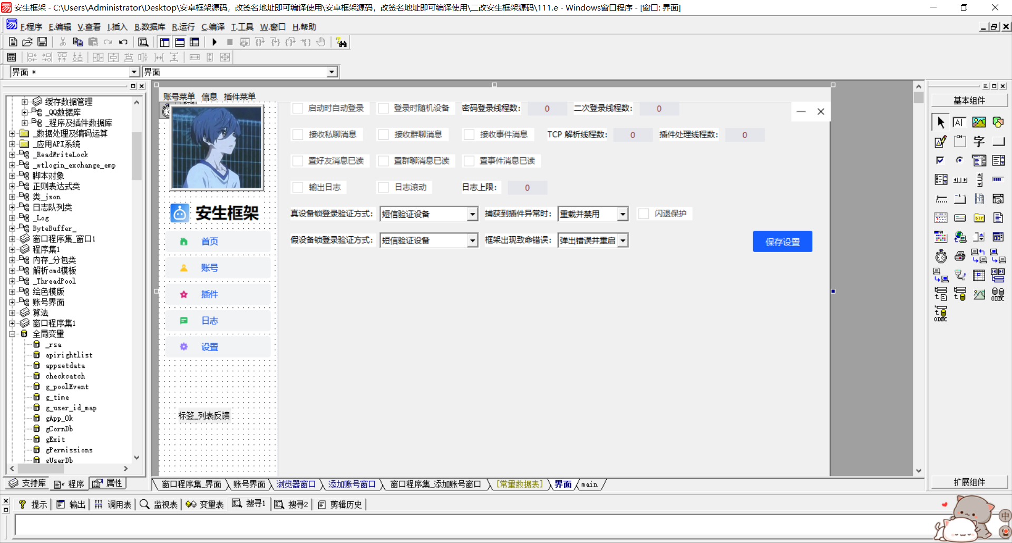Click the design area vertical scrollbar thumb
The width and height of the screenshot is (1012, 543).
[x=919, y=98]
